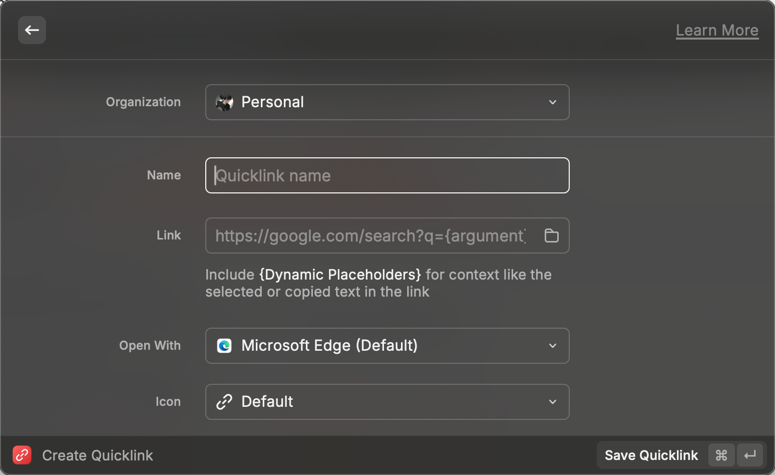Image resolution: width=775 pixels, height=475 pixels.
Task: Click the Create Quicklink title label
Action: 98,455
